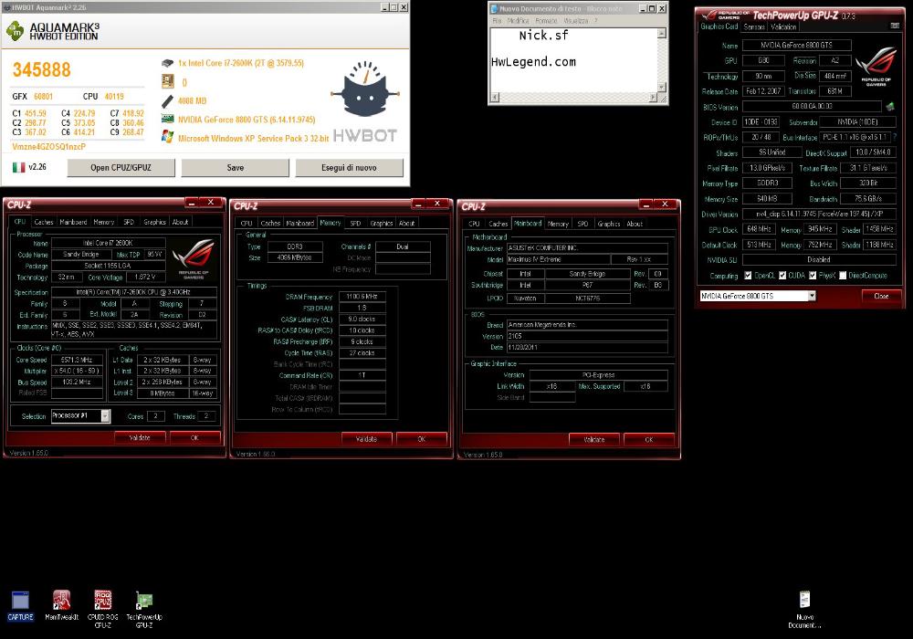This screenshot has height=639, width=913.
Task: Click DRAM Frequency value in CPU-Z memory
Action: 362,296
